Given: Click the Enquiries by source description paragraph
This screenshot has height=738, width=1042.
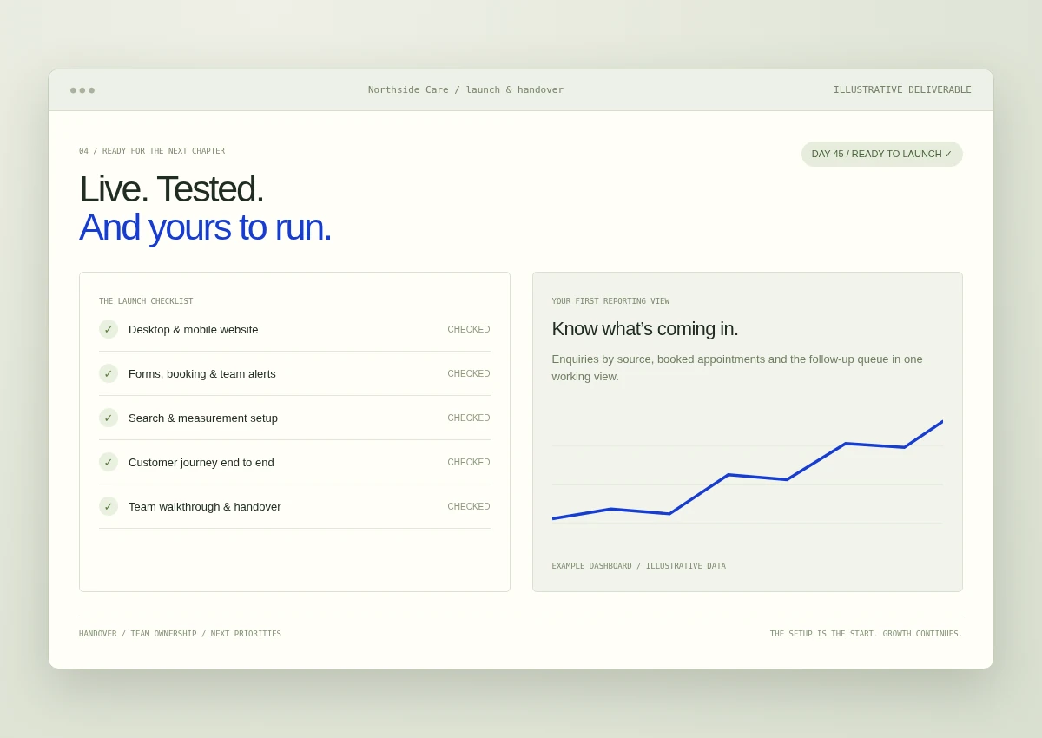Looking at the screenshot, I should [737, 367].
